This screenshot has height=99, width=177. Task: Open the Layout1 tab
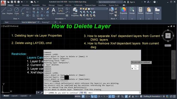click(x=15, y=96)
